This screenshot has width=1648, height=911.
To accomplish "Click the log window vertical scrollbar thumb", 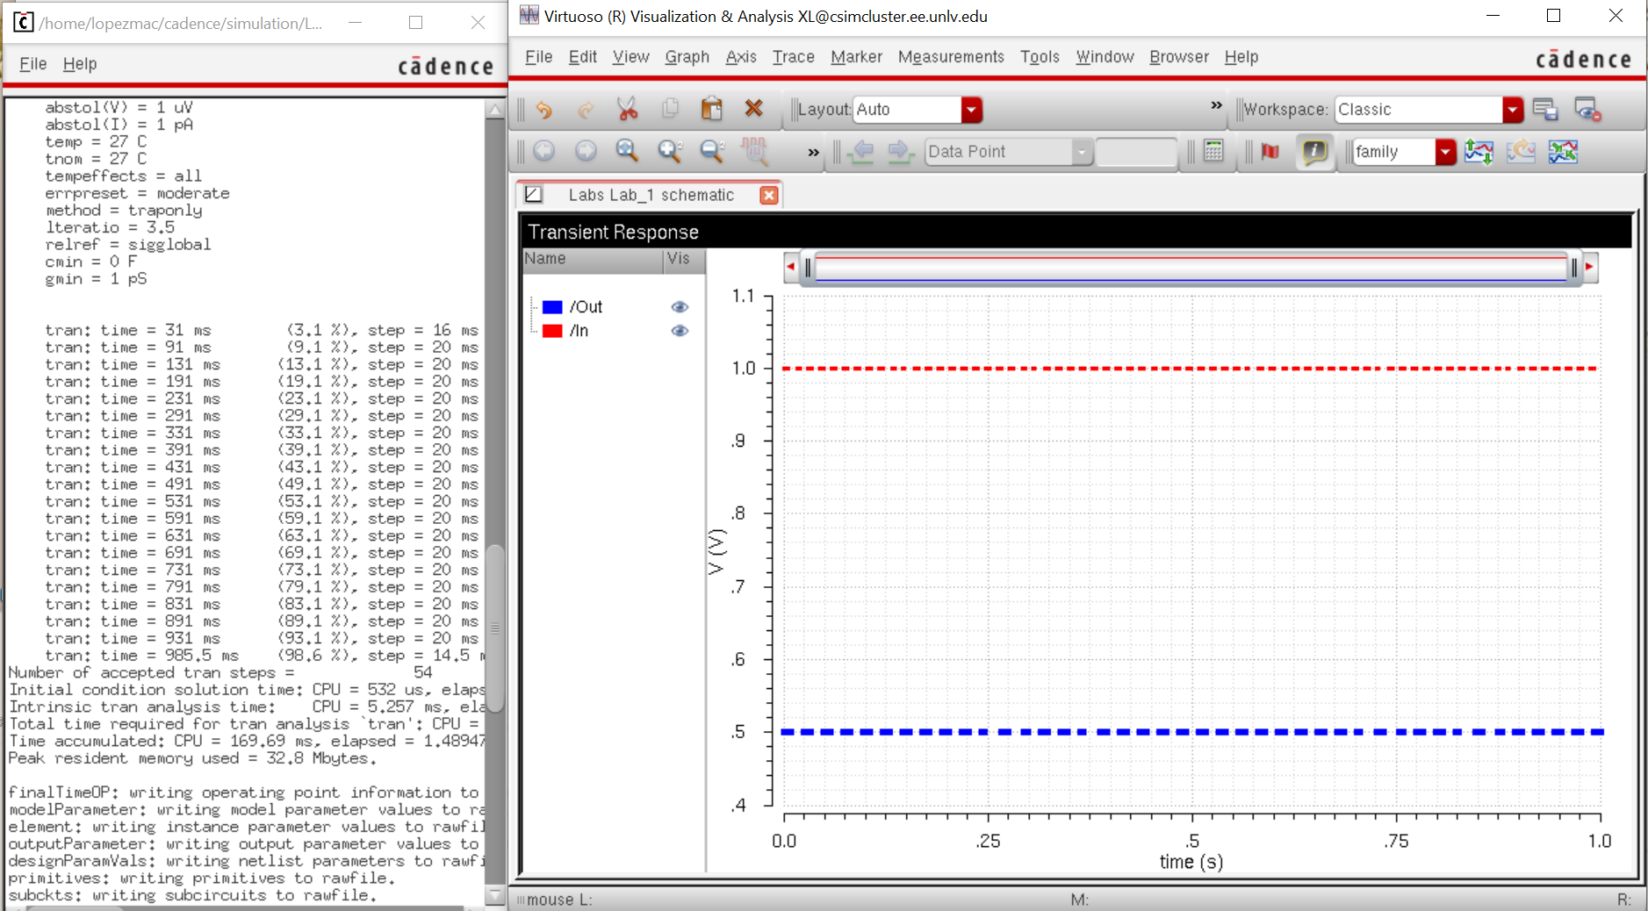I will 495,628.
